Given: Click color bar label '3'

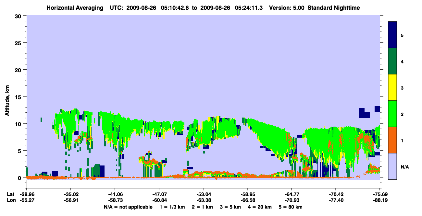Looking at the screenshot, I should pyautogui.click(x=402, y=88).
